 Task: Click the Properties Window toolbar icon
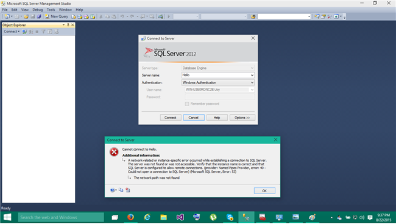323,16
